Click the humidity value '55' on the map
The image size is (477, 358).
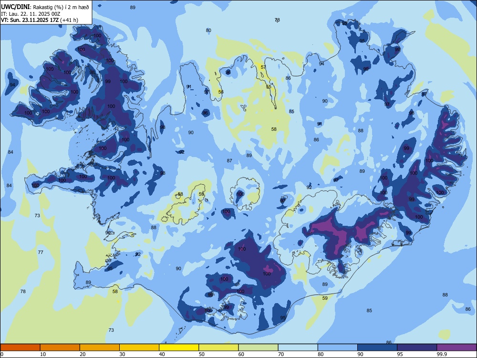tap(269, 87)
